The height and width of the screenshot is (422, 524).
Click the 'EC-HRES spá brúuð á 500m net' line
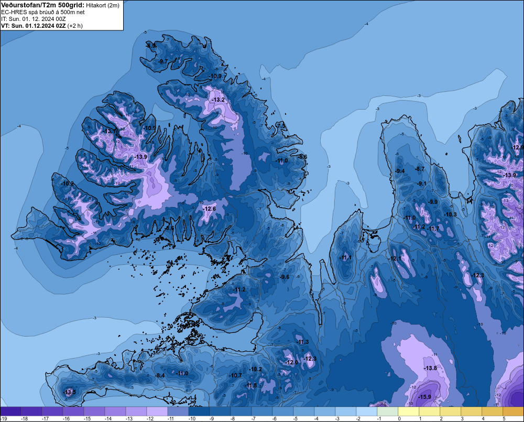tap(43, 12)
